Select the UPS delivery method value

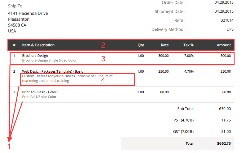tap(230, 29)
